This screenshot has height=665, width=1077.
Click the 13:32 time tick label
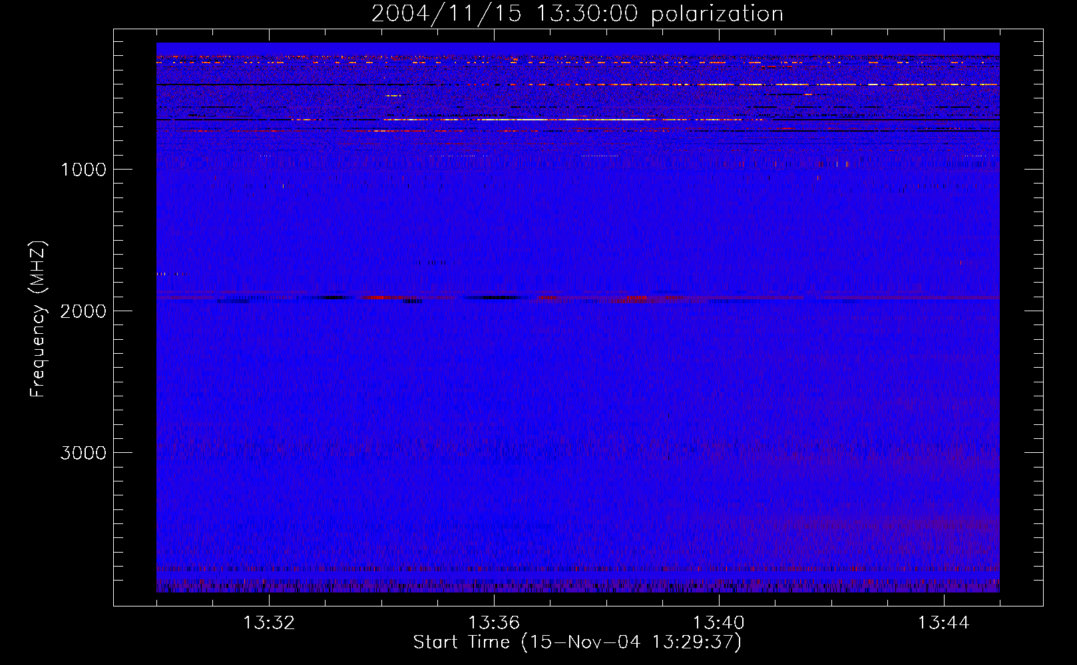pyautogui.click(x=269, y=623)
